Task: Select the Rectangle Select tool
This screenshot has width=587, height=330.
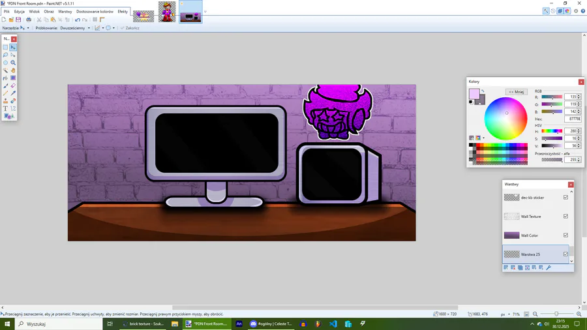Action: pyautogui.click(x=5, y=47)
